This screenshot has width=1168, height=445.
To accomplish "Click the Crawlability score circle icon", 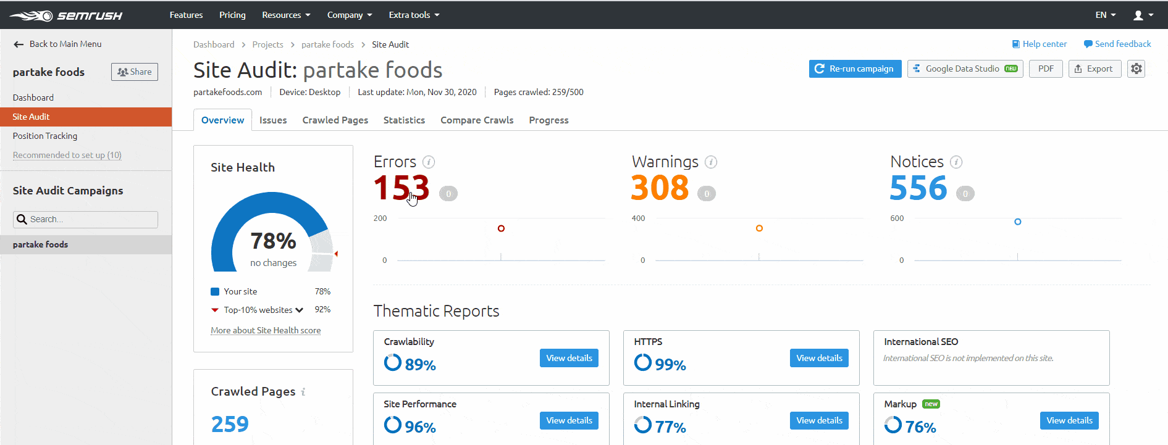I will 393,362.
